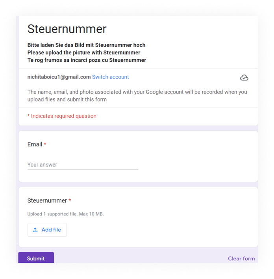Screen dimensions: 274x279
Task: Submit the form
Action: (36, 258)
